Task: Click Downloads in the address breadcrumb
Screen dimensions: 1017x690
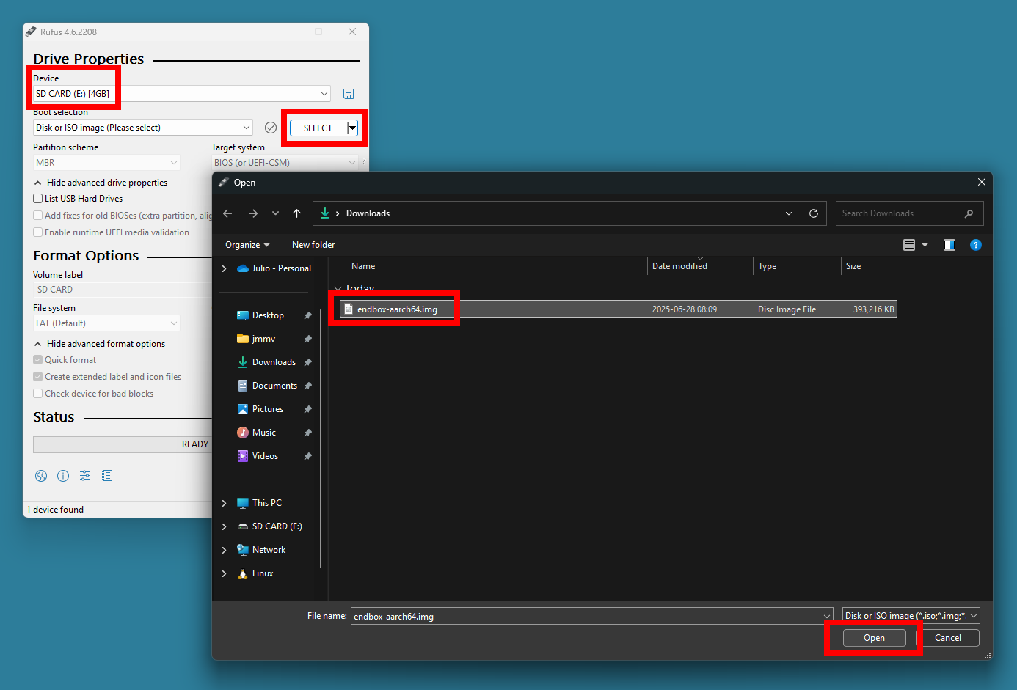Action: [x=368, y=213]
